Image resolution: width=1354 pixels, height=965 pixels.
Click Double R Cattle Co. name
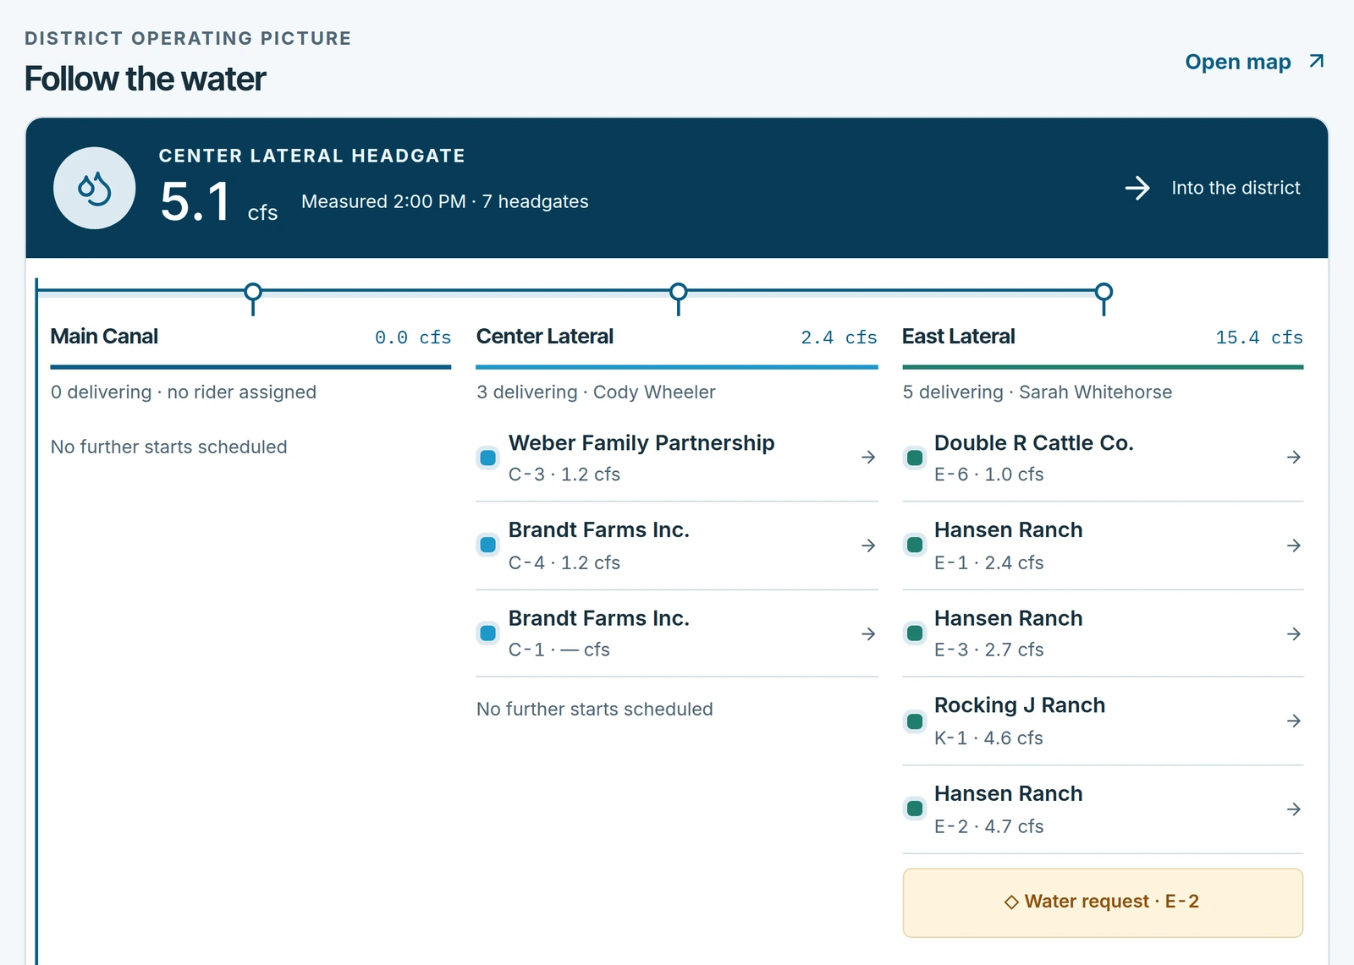pyautogui.click(x=1034, y=443)
